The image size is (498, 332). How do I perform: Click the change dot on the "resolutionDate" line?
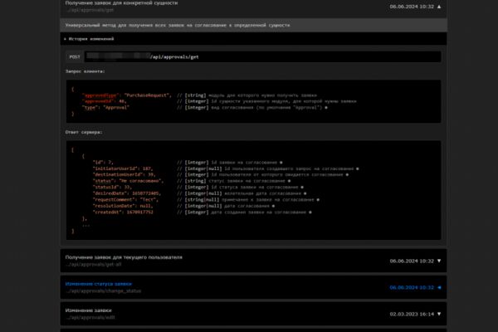[273, 206]
